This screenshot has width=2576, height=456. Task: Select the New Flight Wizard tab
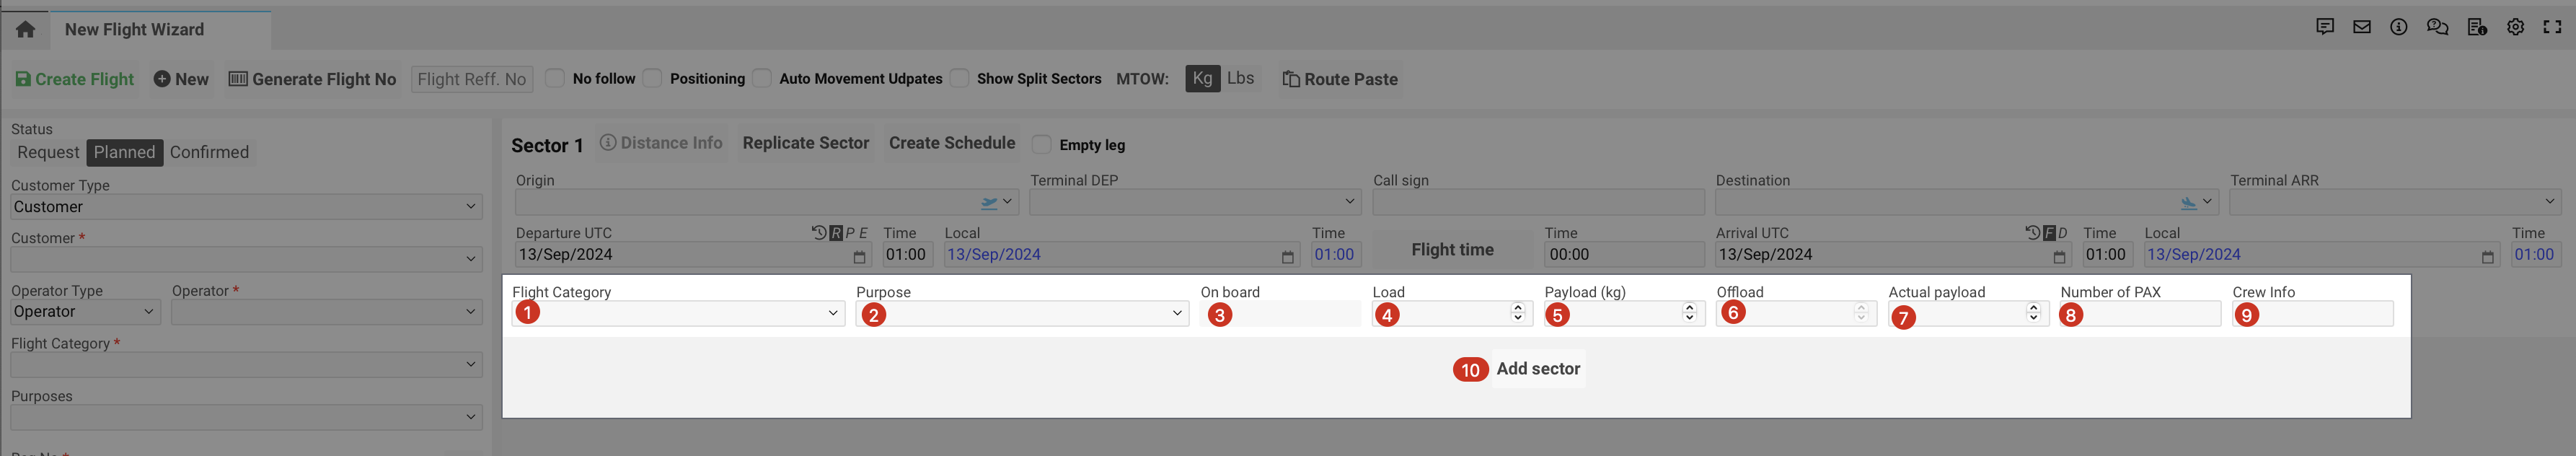[x=134, y=30]
